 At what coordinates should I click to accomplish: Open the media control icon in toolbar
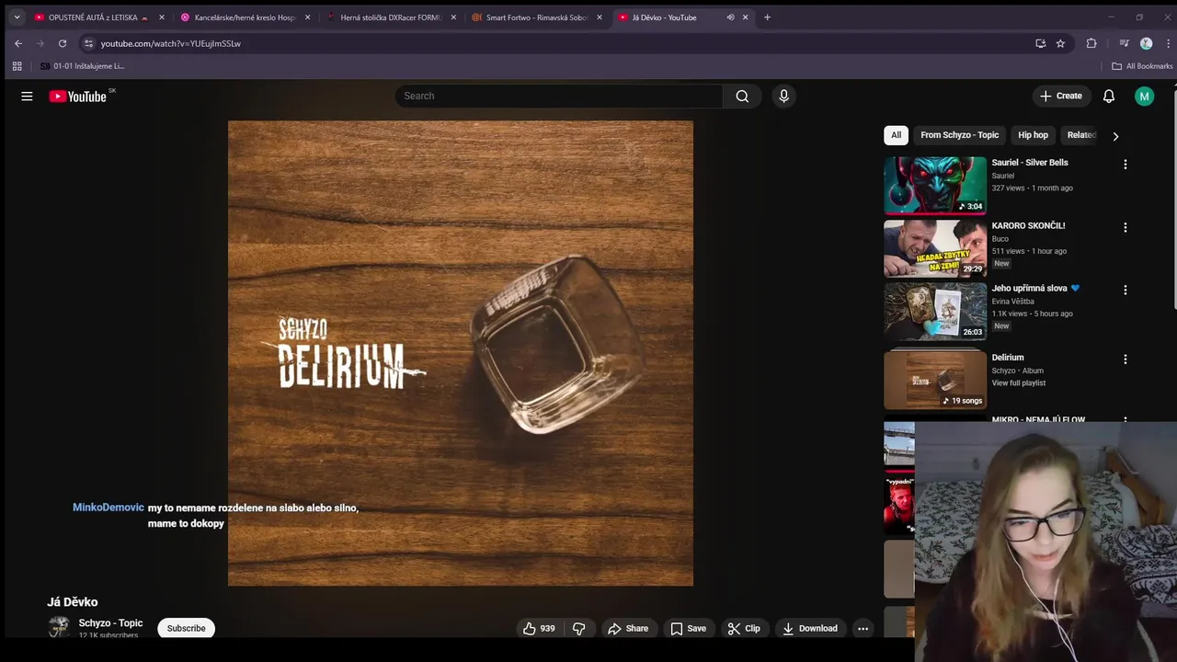coord(1124,43)
